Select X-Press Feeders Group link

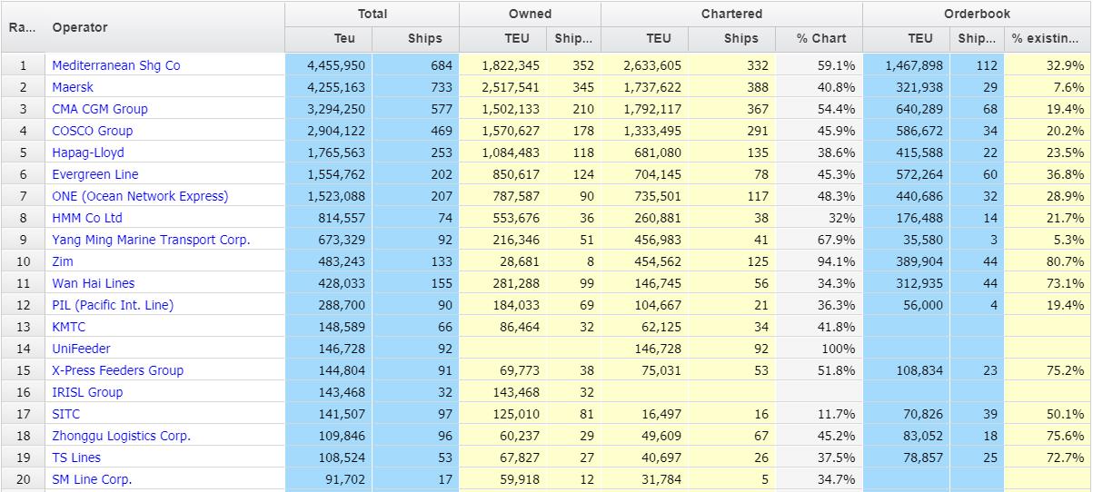coord(117,370)
